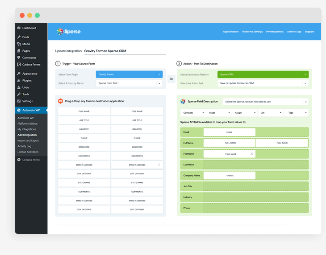The height and width of the screenshot is (255, 326).
Task: Click the Caldera Forms icon
Action: 19,64
